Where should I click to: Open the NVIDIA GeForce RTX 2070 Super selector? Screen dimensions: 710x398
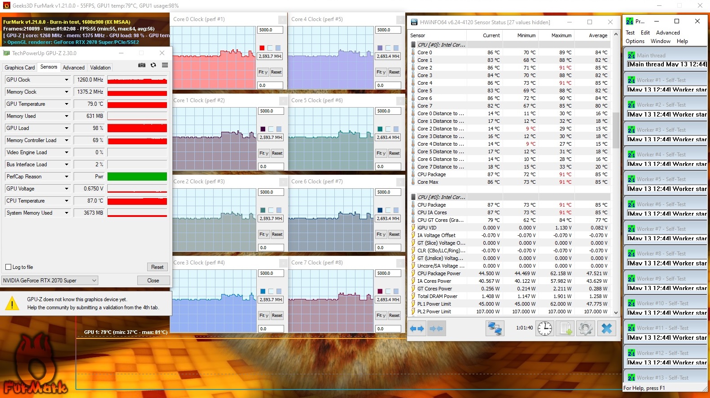pyautogui.click(x=50, y=281)
